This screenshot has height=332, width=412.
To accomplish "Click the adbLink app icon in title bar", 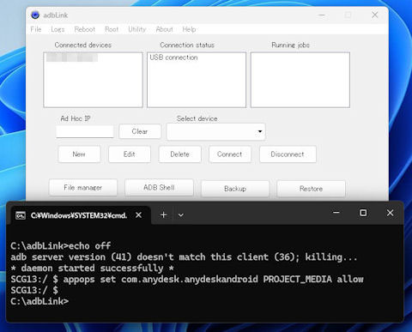I will click(35, 15).
